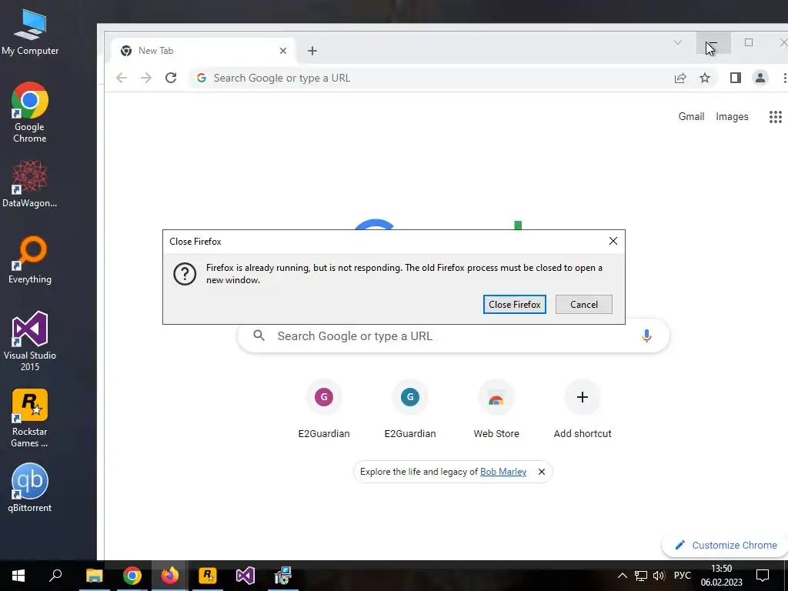
Task: Open Images link
Action: click(x=732, y=117)
